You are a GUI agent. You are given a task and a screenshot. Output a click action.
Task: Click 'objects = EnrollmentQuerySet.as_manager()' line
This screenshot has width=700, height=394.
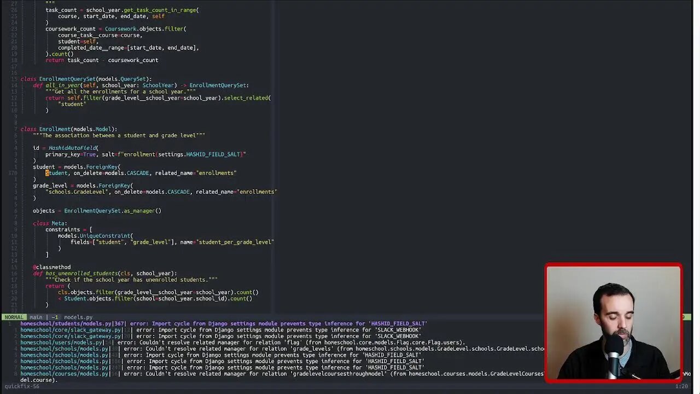pos(97,211)
